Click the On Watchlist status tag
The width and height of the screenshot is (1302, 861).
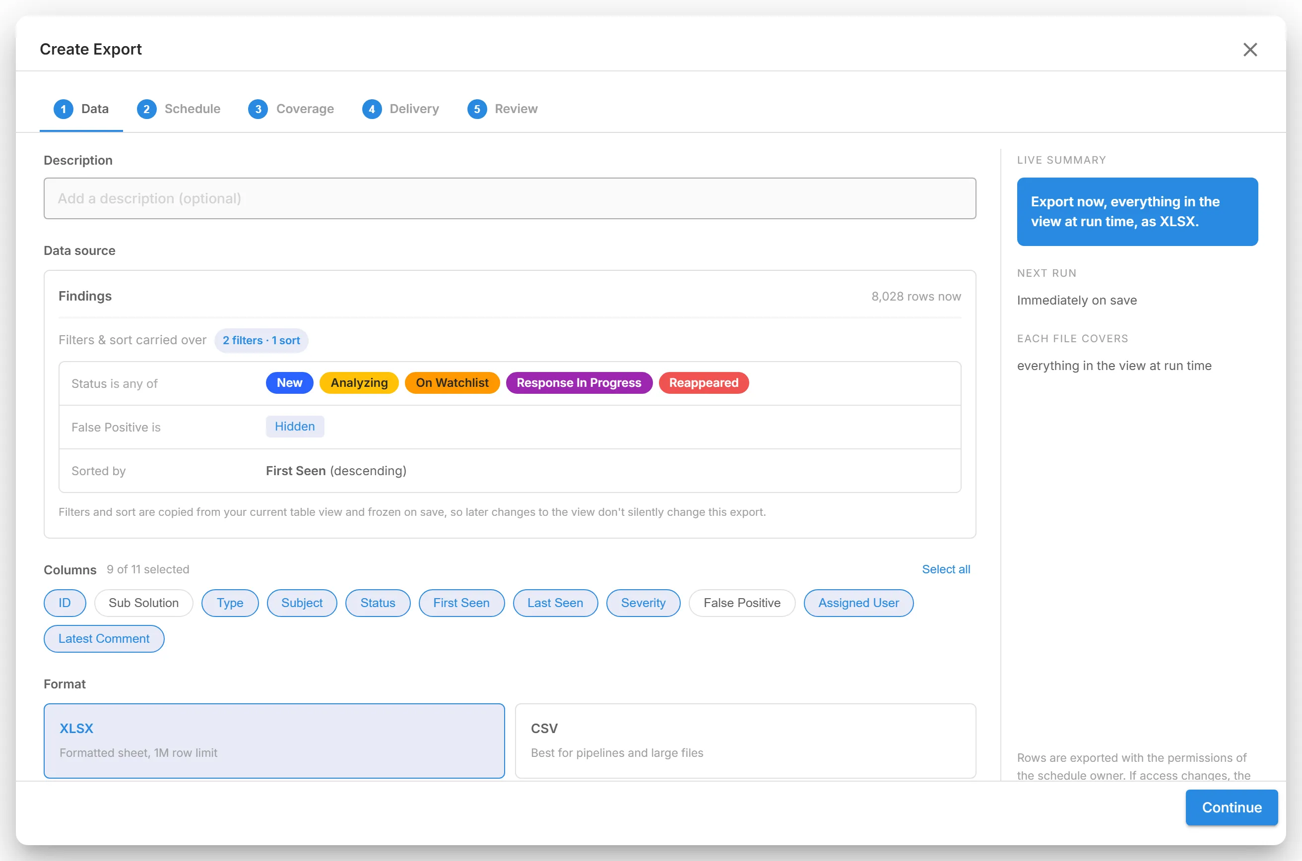coord(452,383)
